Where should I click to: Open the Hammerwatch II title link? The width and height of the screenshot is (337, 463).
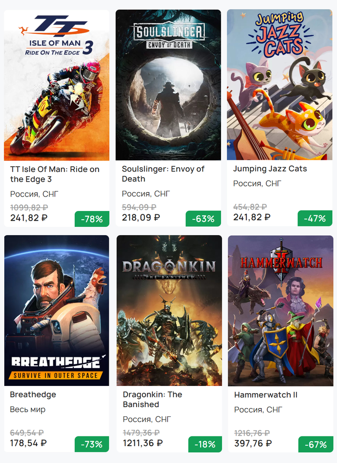pos(266,395)
